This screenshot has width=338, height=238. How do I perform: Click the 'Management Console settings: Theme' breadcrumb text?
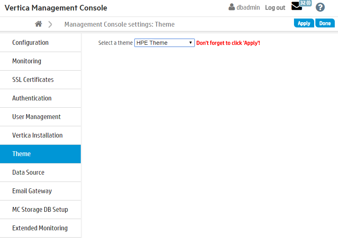[x=120, y=24]
